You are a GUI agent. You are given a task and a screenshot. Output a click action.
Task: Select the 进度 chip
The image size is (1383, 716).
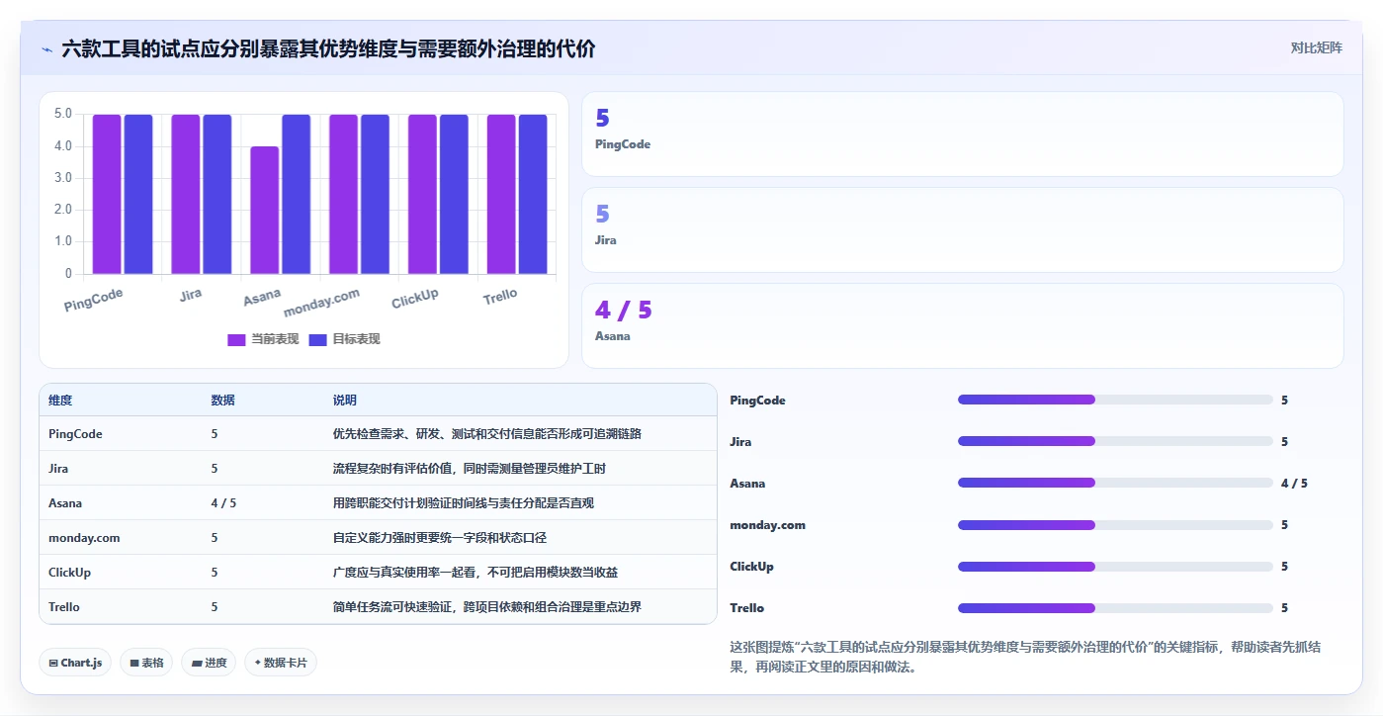click(209, 663)
